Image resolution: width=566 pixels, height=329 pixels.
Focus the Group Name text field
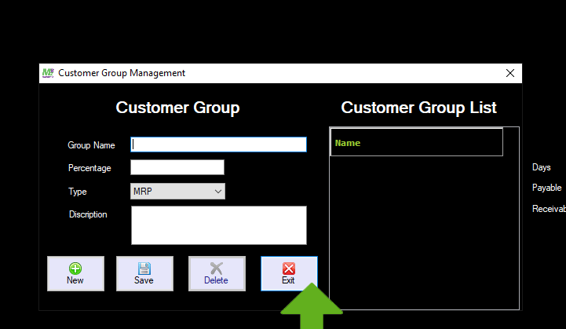coord(218,144)
